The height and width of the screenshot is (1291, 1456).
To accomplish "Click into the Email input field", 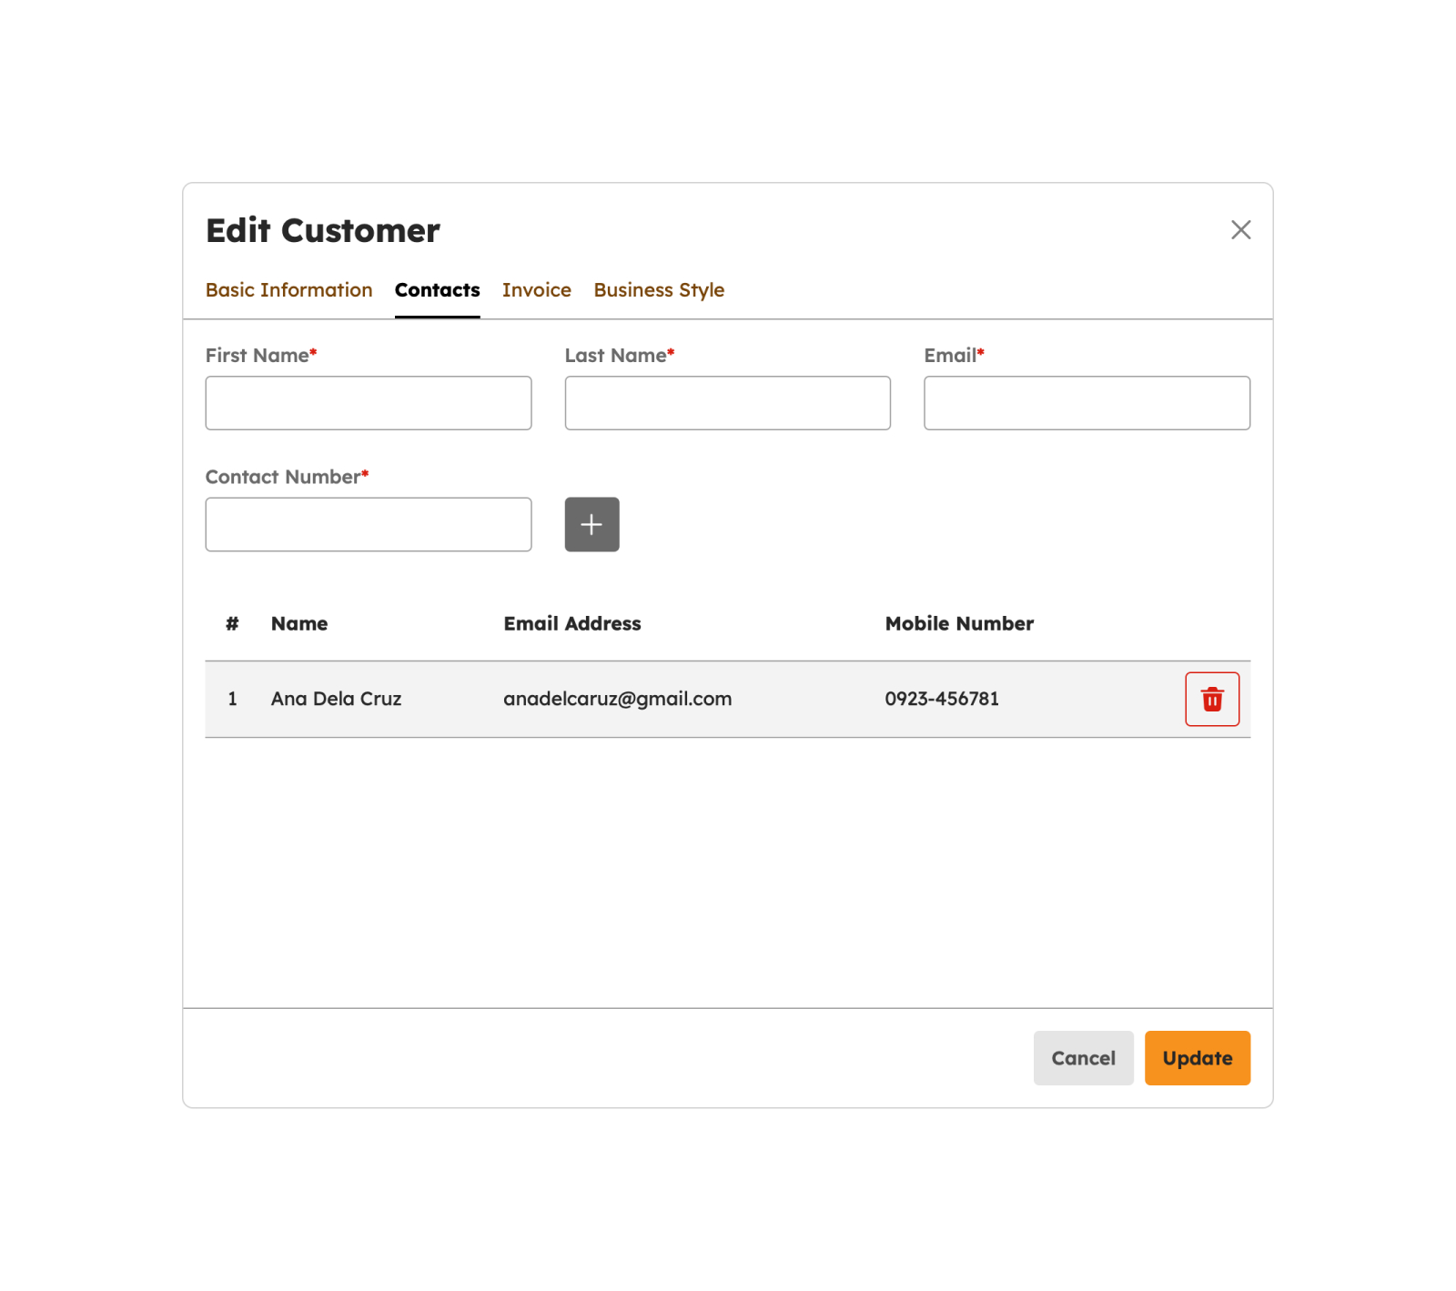I will [x=1087, y=403].
